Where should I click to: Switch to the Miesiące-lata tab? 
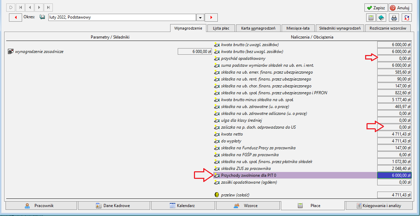click(x=298, y=28)
